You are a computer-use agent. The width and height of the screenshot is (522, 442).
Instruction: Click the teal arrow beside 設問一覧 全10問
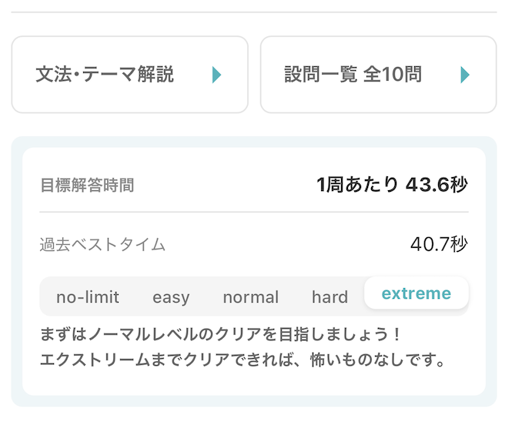click(x=465, y=75)
